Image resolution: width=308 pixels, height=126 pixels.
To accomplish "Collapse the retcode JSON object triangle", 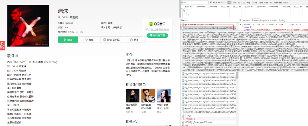I will pos(241,24).
